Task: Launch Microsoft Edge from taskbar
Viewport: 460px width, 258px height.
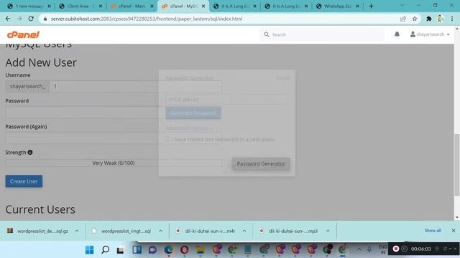Action: [168, 249]
